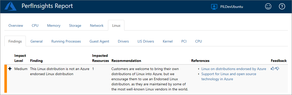Click the PCI sub-tab
Image resolution: width=292 pixels, height=95 pixels.
(x=184, y=41)
